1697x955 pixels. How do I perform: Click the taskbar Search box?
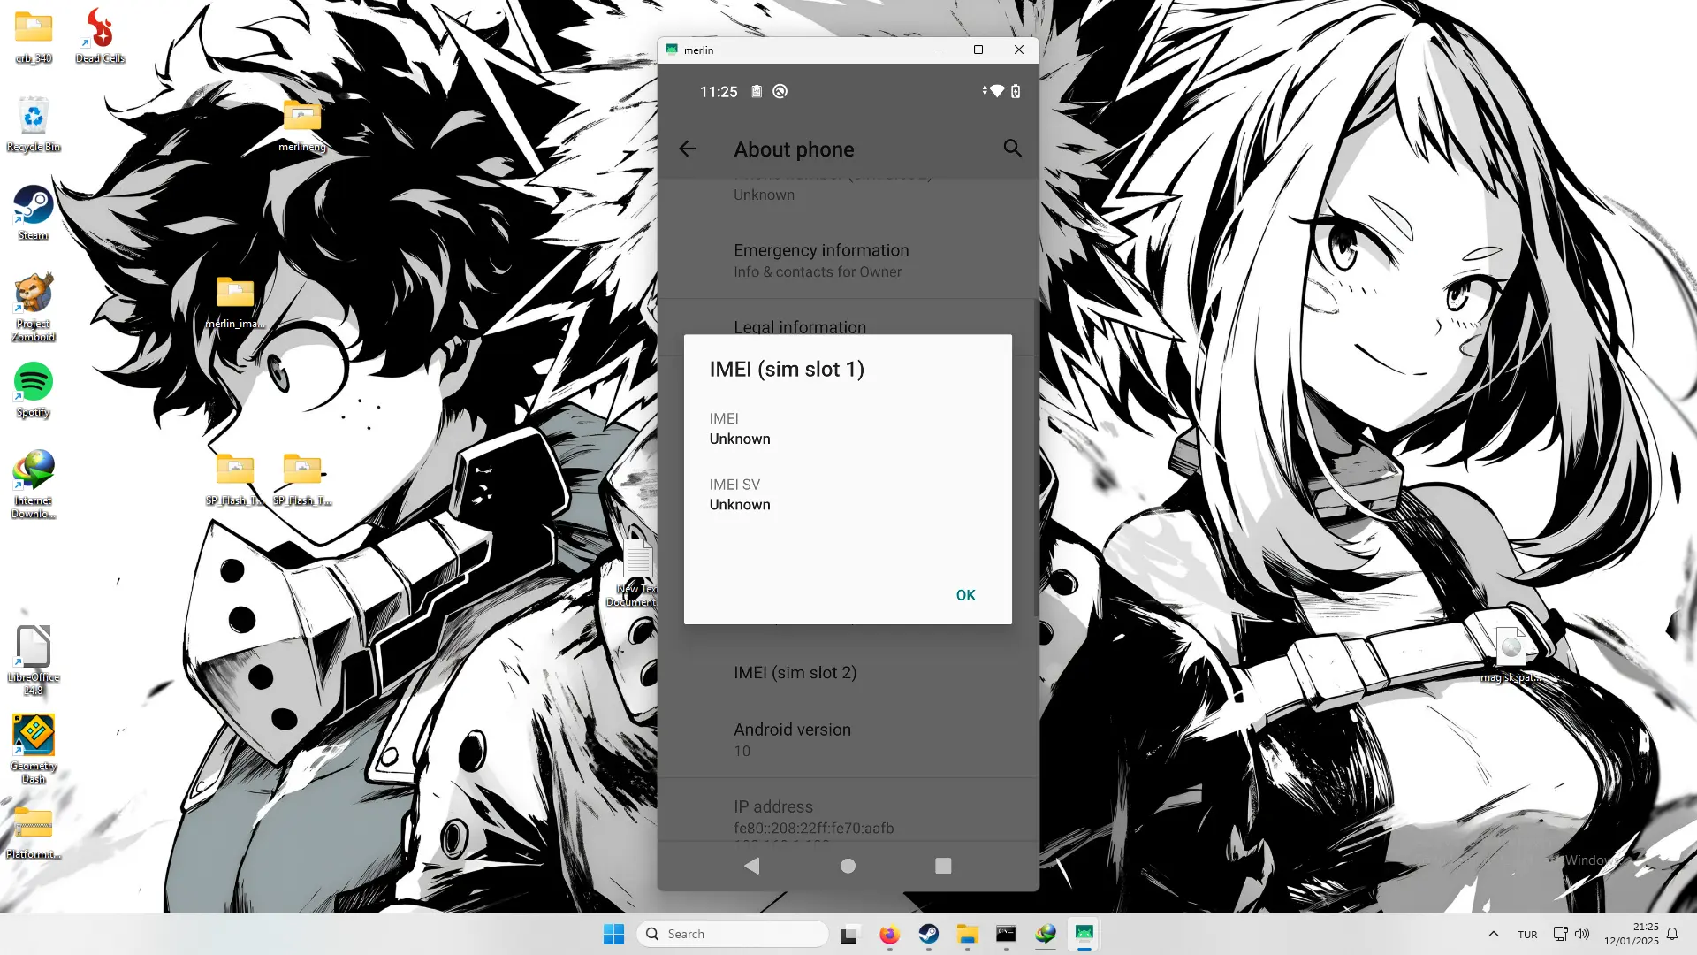click(732, 934)
